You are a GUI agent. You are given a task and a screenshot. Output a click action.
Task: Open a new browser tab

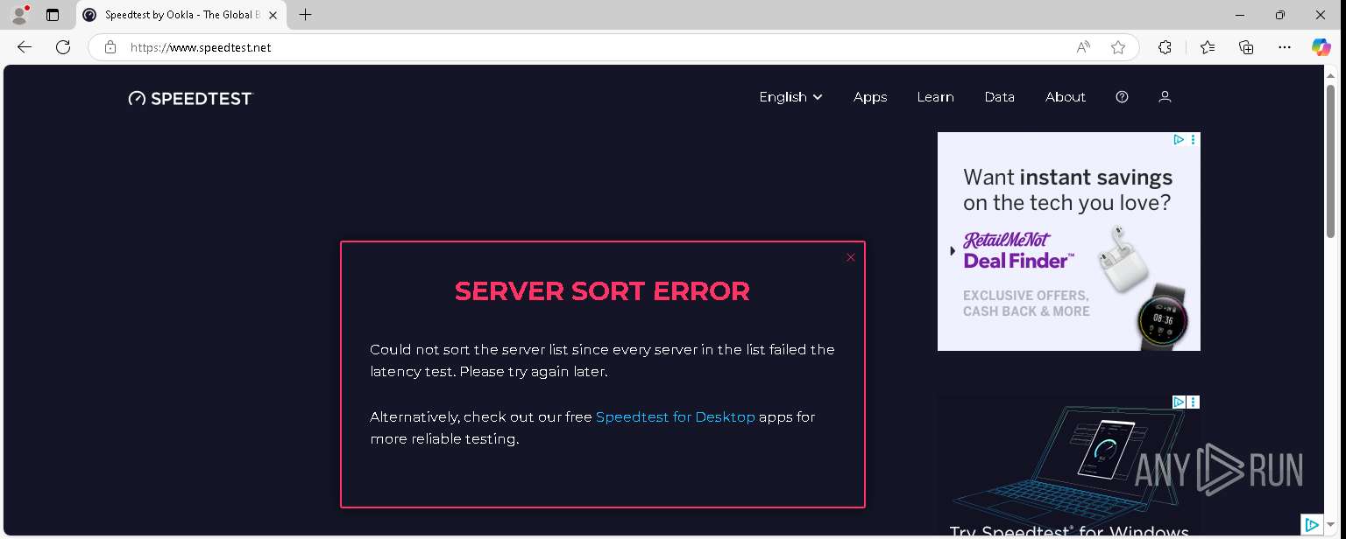point(305,15)
